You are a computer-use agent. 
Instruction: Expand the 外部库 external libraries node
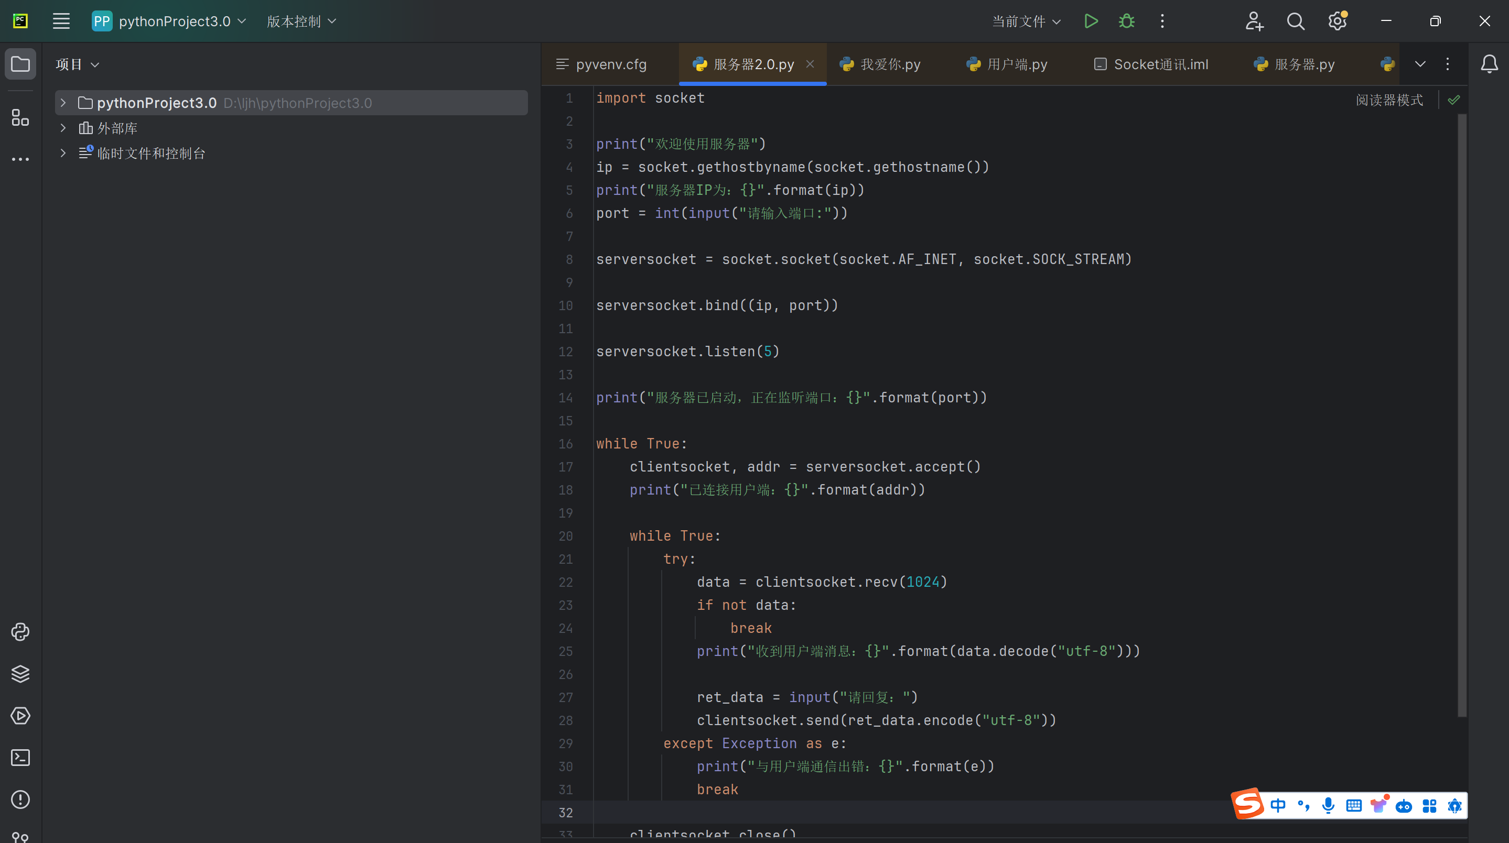pos(63,128)
